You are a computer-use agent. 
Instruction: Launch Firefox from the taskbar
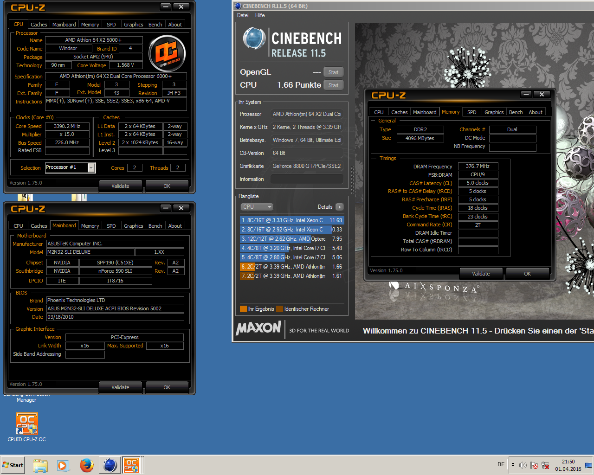(86, 465)
